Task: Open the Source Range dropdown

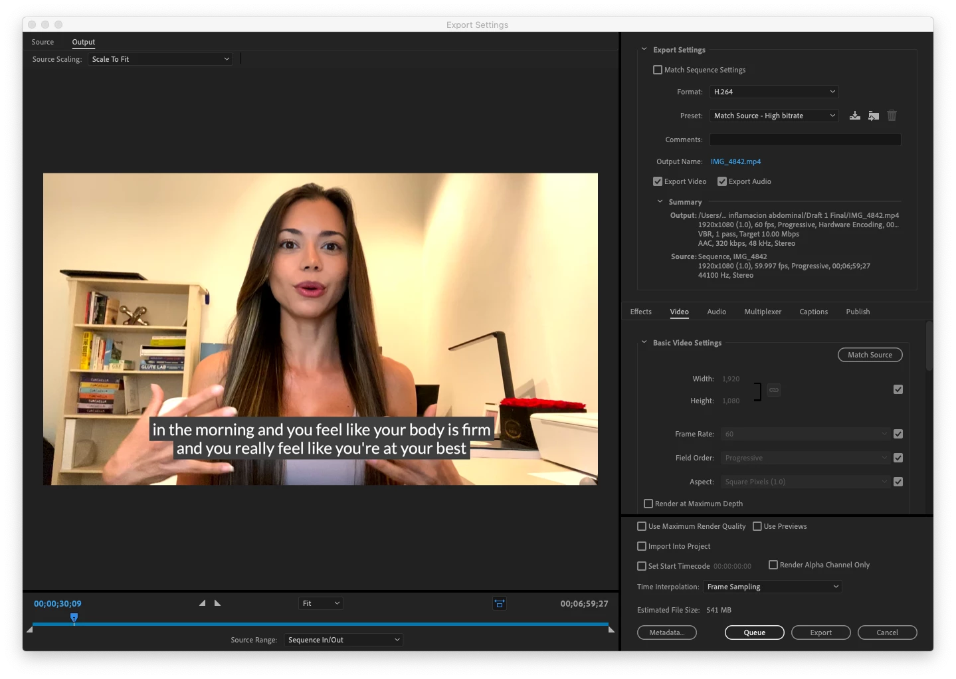Action: tap(343, 640)
